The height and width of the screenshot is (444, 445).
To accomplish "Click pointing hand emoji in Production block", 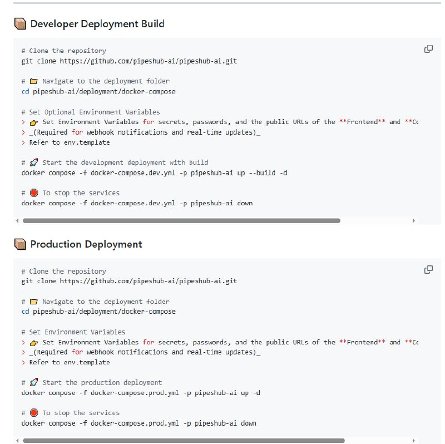I will click(33, 343).
